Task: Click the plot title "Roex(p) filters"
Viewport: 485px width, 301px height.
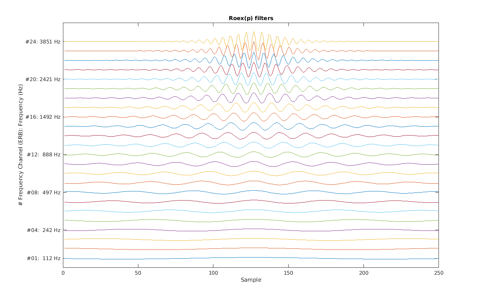Action: tap(251, 18)
